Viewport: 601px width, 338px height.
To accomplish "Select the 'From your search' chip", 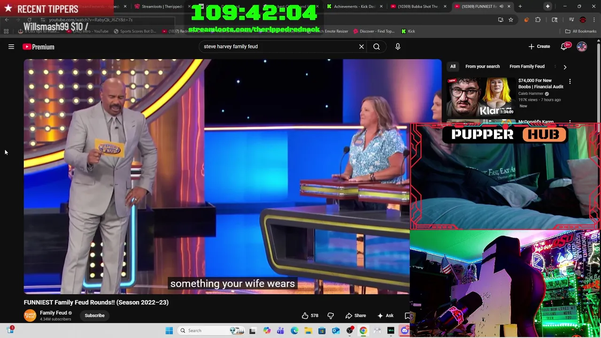I will pyautogui.click(x=482, y=67).
